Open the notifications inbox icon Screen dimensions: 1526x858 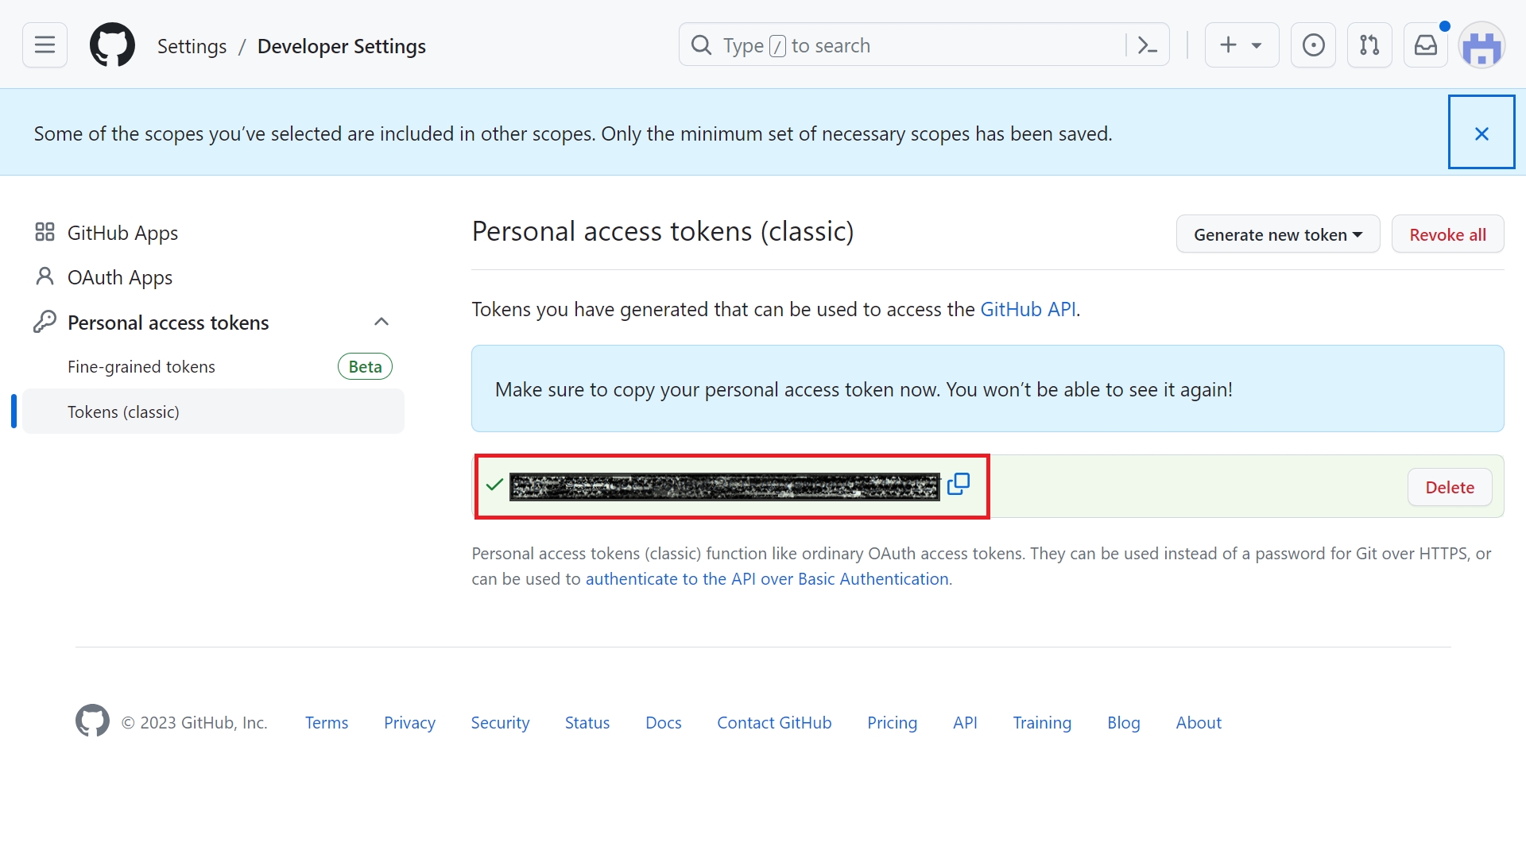point(1426,45)
